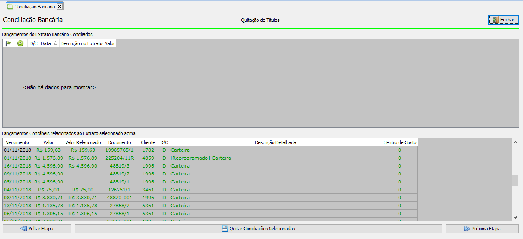The width and height of the screenshot is (523, 239).
Task: Switch to the Conciliação Bancária tab
Action: click(x=35, y=6)
